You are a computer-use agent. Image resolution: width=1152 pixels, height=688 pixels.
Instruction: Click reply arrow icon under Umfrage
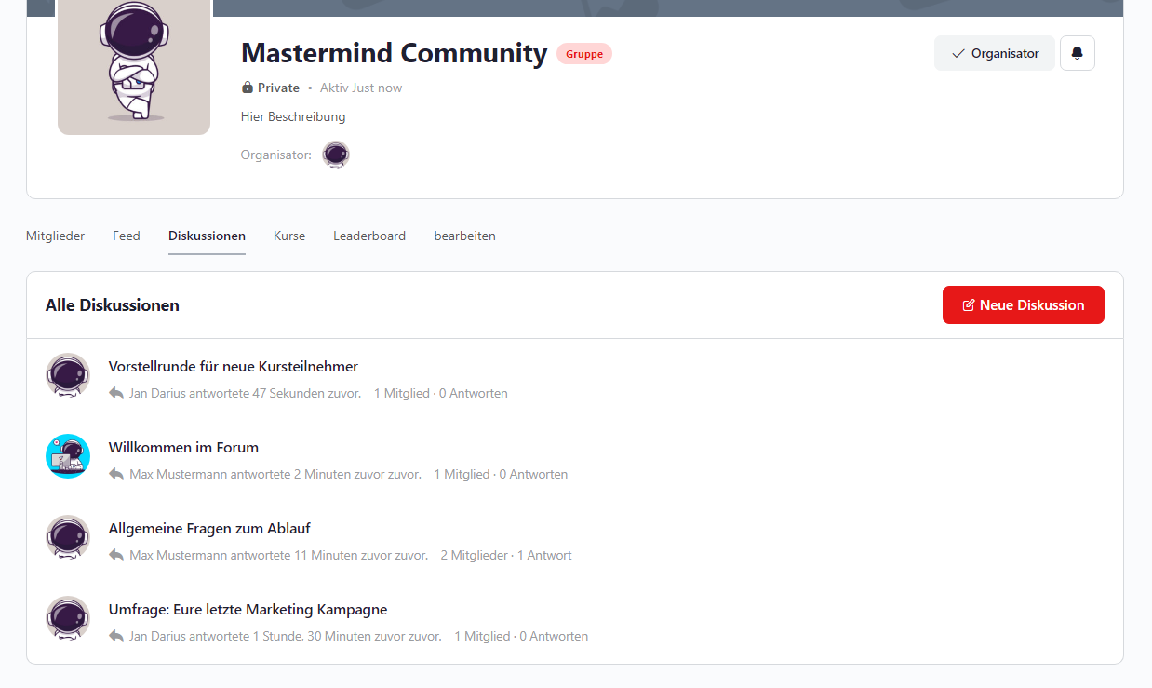click(x=116, y=637)
